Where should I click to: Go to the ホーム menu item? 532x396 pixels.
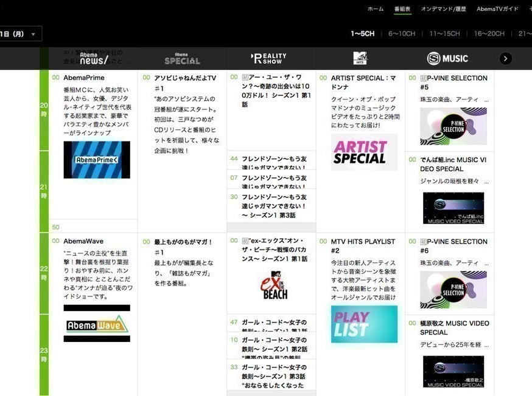coord(376,9)
